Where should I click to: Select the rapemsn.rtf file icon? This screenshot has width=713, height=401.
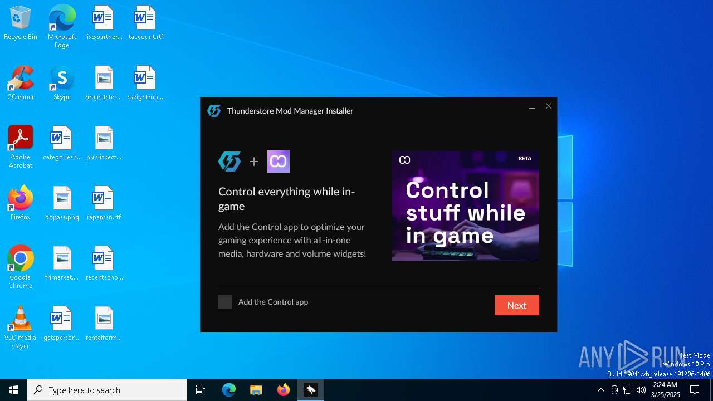(104, 204)
